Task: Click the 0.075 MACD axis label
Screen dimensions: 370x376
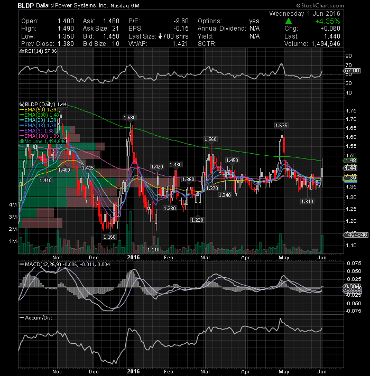Action: coord(354,264)
